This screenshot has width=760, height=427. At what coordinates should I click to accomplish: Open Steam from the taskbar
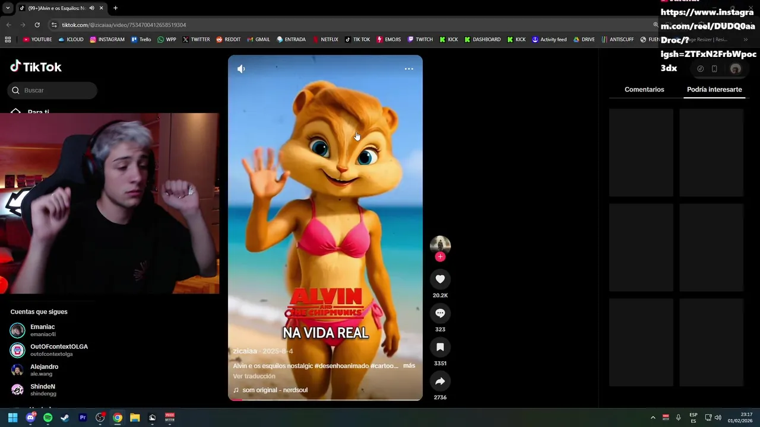pyautogui.click(x=65, y=418)
